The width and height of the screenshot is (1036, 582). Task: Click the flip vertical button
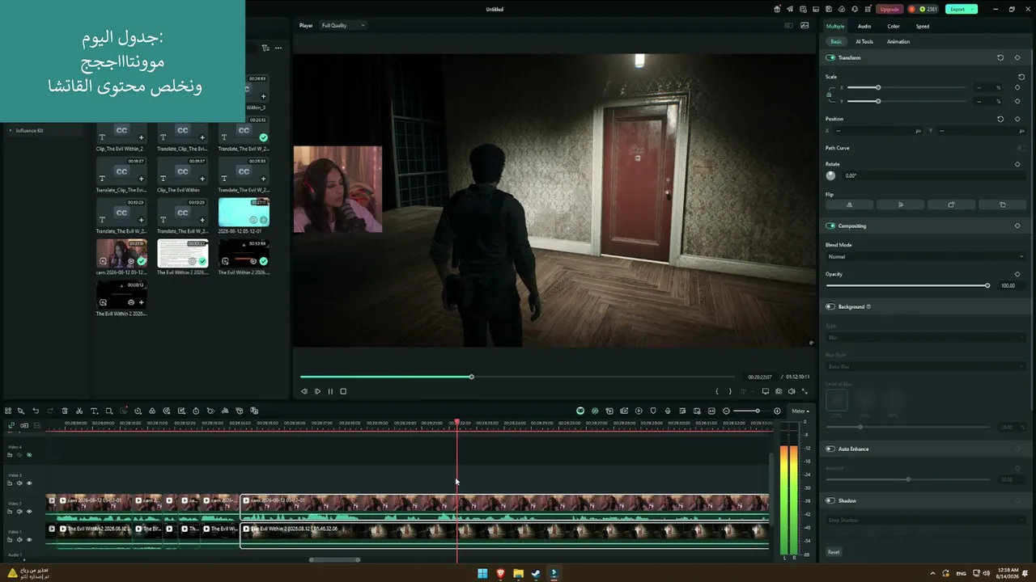[901, 205]
